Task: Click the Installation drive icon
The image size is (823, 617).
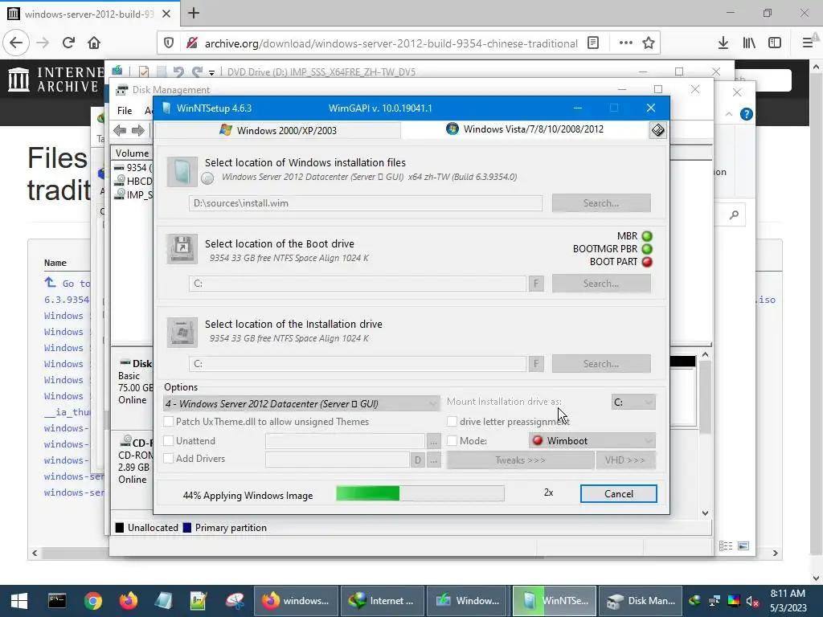Action: [x=182, y=332]
